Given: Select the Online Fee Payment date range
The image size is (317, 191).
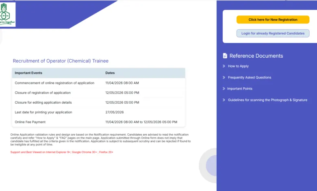Looking at the screenshot, I should coord(141,122).
